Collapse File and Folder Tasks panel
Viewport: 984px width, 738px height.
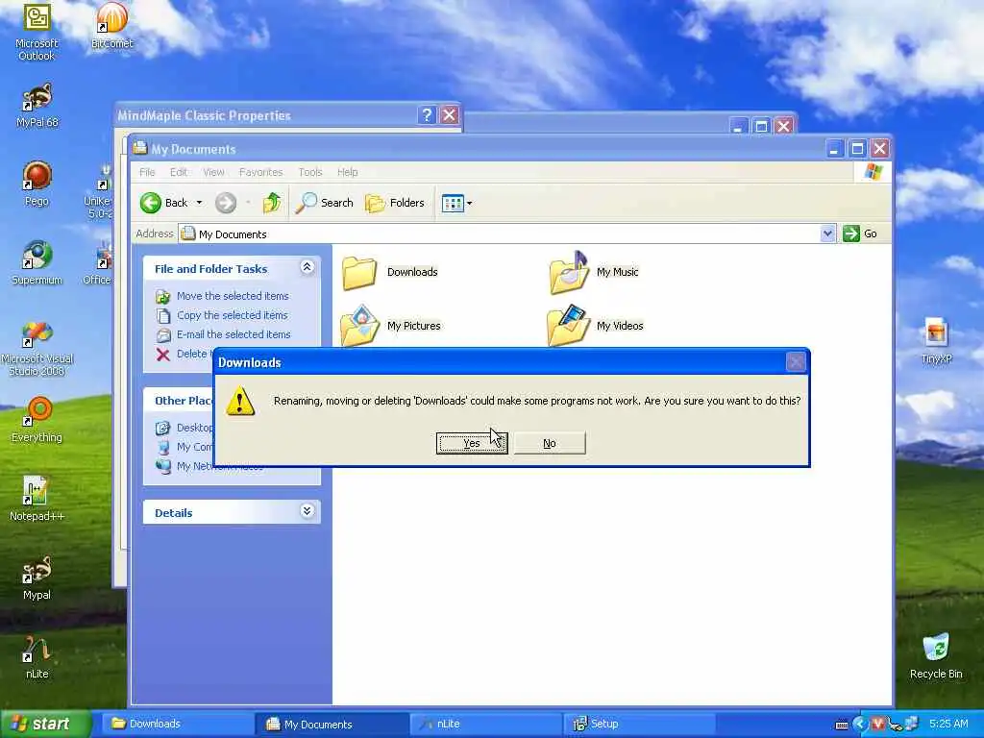coord(307,267)
